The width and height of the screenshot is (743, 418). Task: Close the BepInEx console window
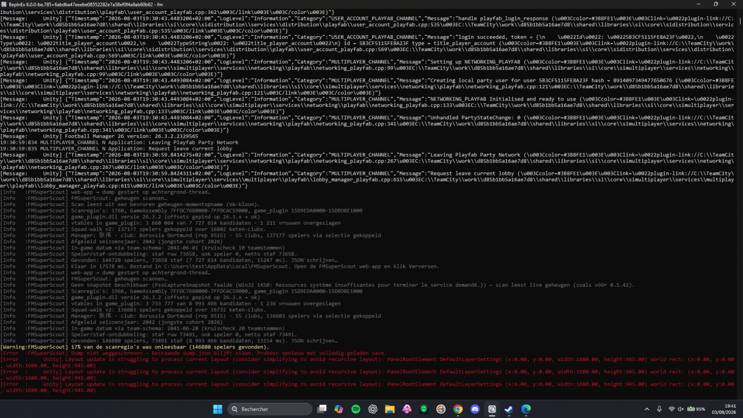pyautogui.click(x=733, y=4)
